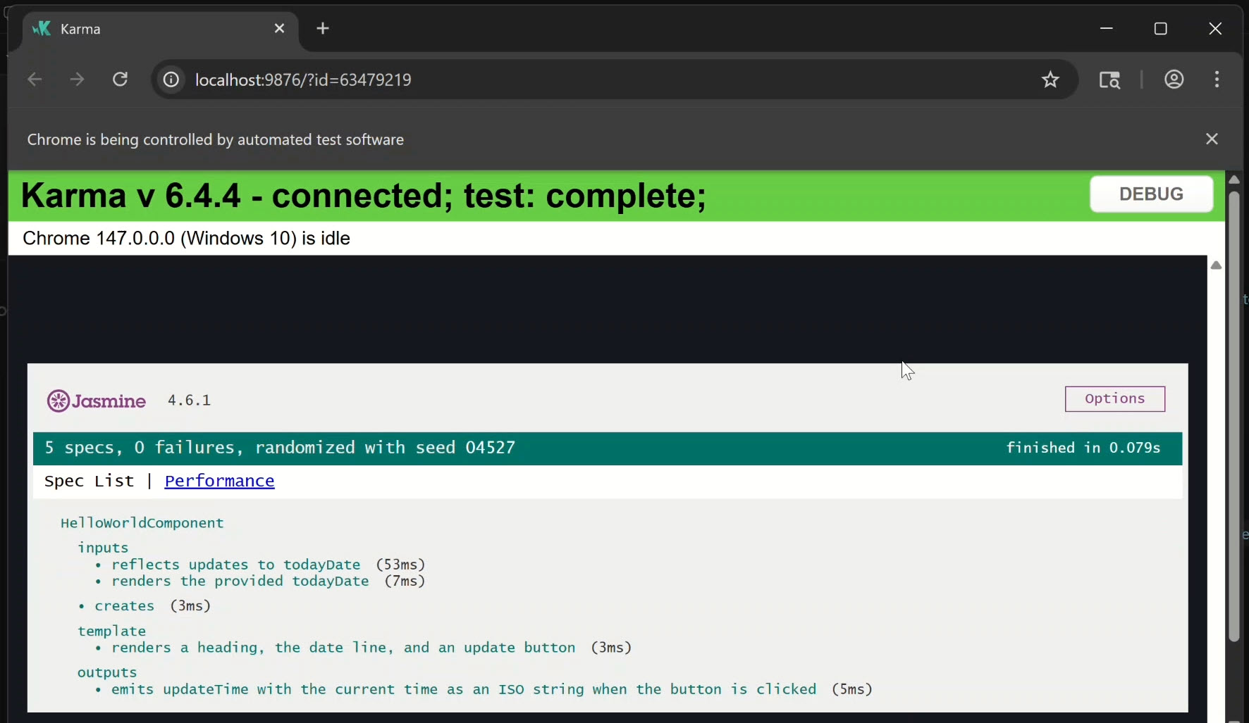The image size is (1249, 723).
Task: Reload the Karma test page
Action: point(120,79)
